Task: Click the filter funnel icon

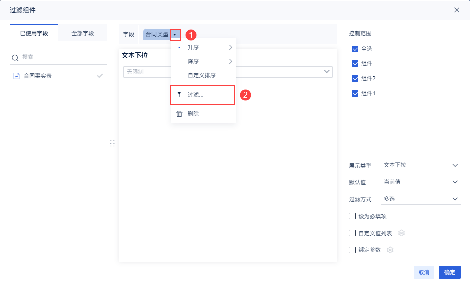Action: click(x=179, y=94)
